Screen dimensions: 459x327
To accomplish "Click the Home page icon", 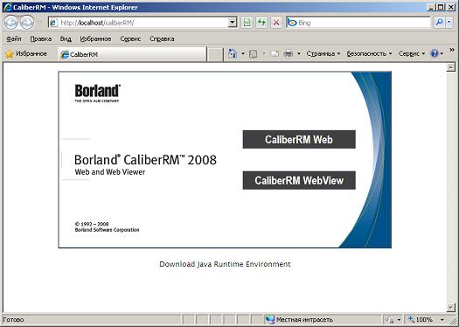I will coord(233,53).
